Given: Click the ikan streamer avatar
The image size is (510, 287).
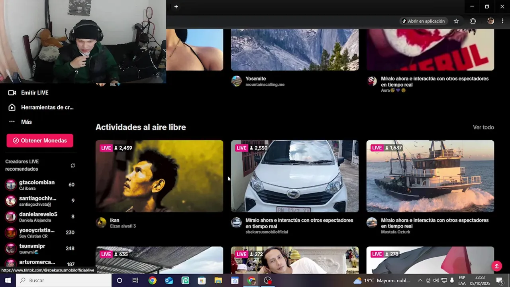Looking at the screenshot, I should [101, 222].
